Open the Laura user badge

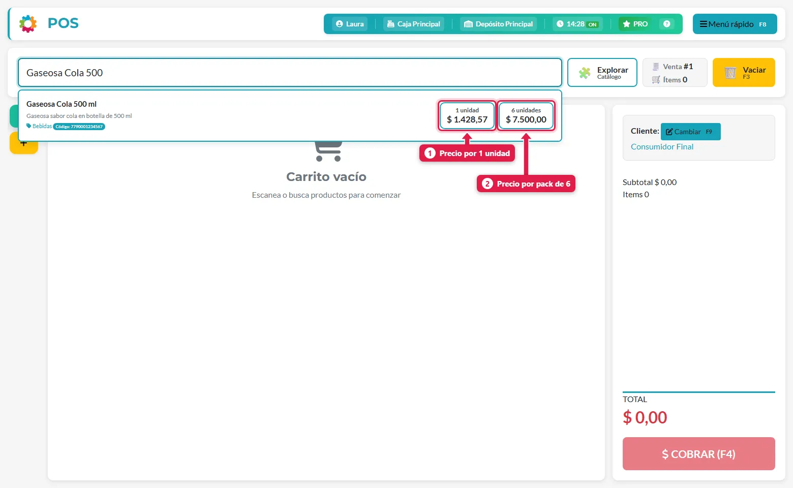coord(350,24)
